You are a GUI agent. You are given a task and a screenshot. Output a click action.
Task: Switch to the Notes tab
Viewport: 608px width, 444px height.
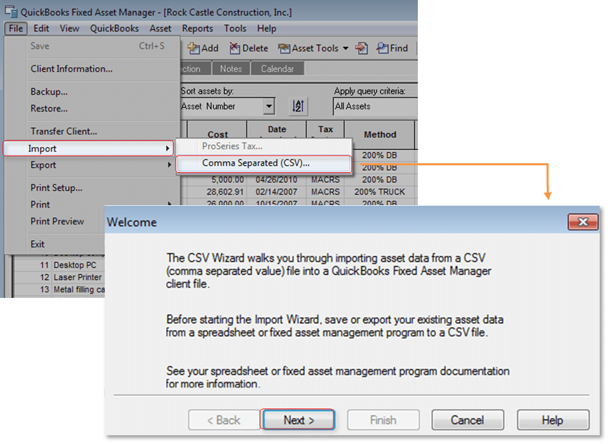[231, 69]
